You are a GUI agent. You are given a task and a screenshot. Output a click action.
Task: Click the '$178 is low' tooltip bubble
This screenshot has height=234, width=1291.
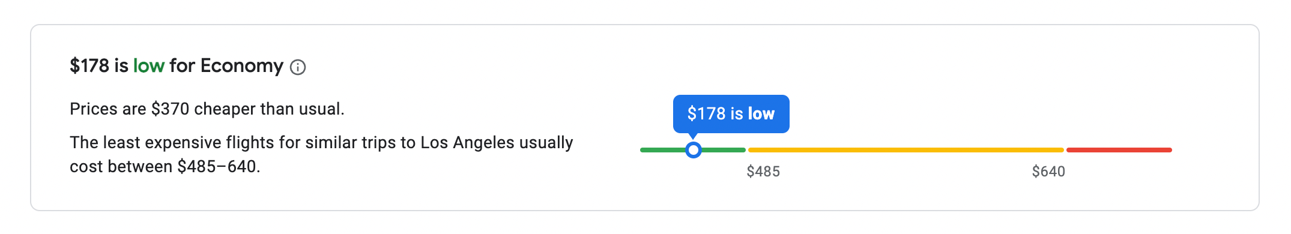click(731, 114)
